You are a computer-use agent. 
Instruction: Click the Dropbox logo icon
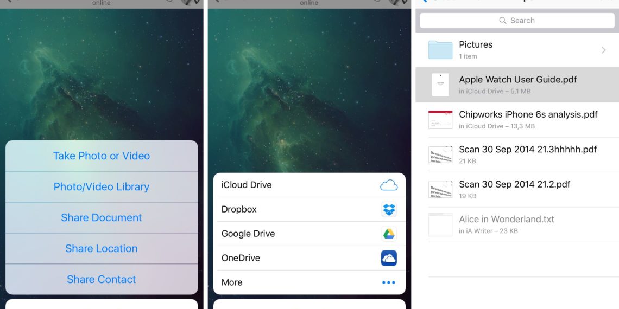(389, 209)
